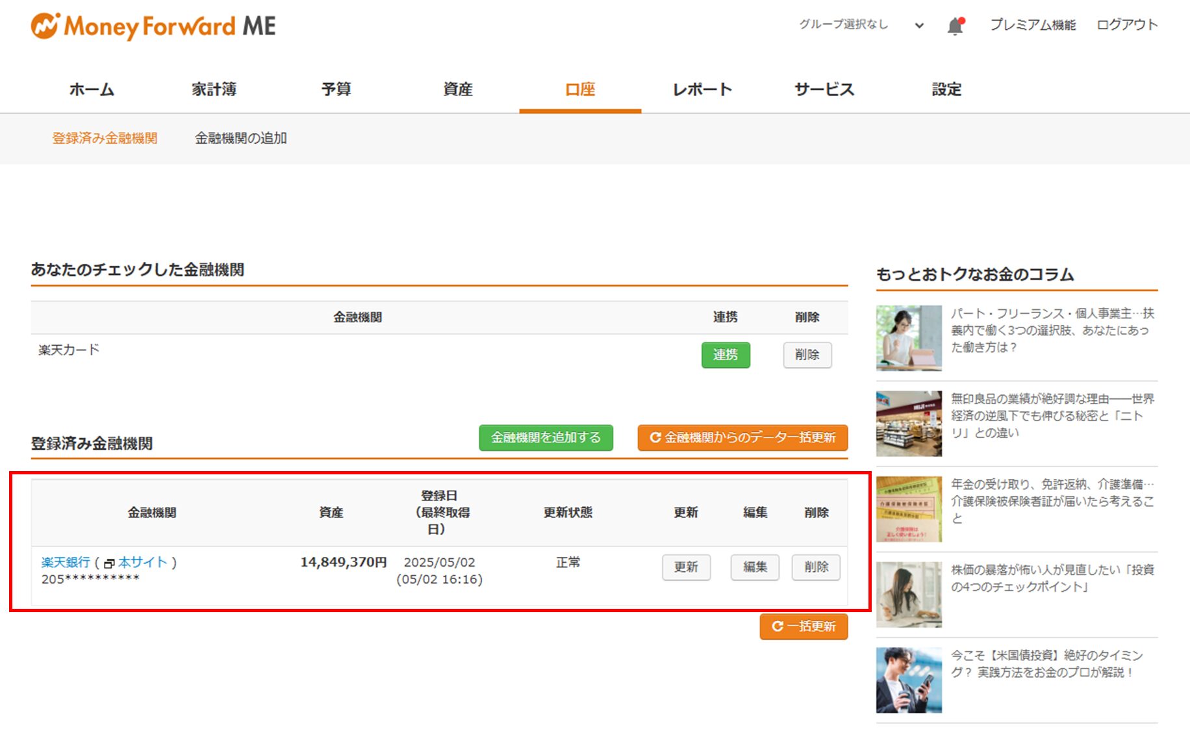Image resolution: width=1190 pixels, height=731 pixels.
Task: Open the レポート tab
Action: coord(702,89)
